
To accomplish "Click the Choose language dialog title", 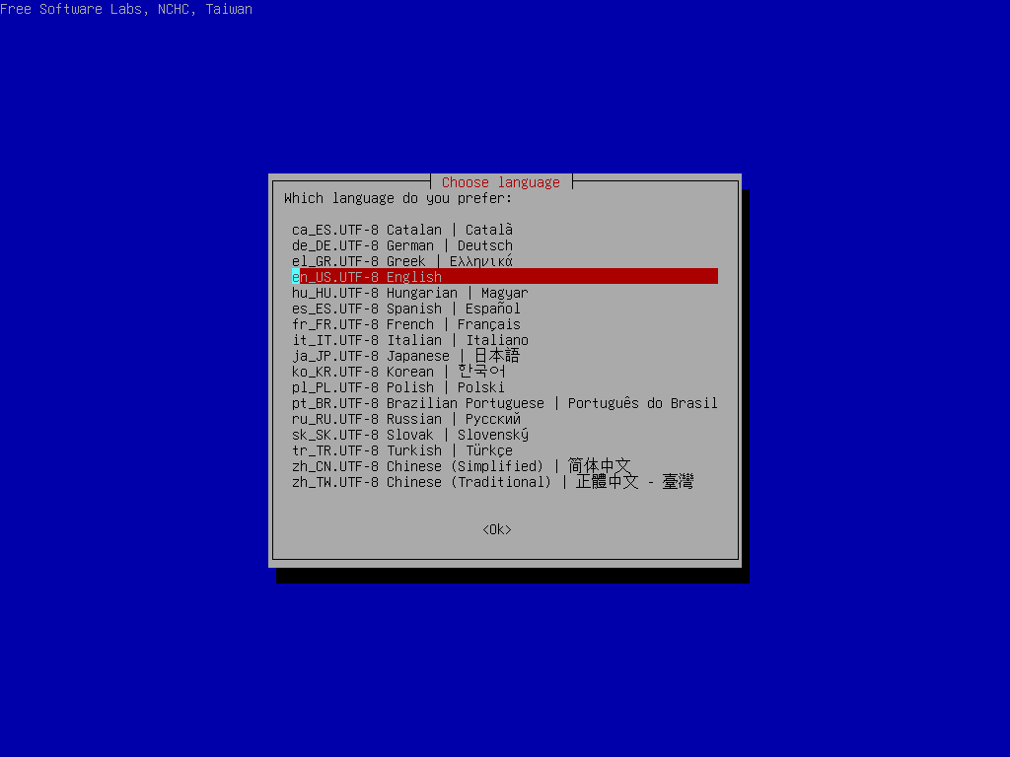I will pos(500,181).
